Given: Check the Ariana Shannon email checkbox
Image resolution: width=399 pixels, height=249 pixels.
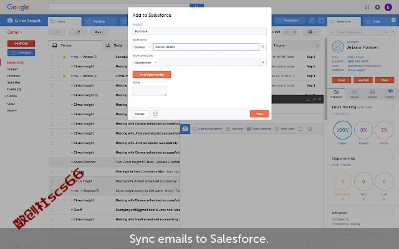Looking at the screenshot, I should click(x=52, y=162).
